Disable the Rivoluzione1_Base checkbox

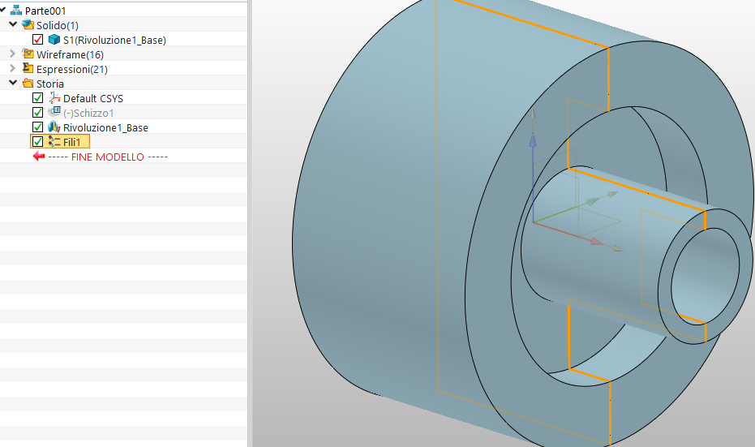[x=37, y=127]
